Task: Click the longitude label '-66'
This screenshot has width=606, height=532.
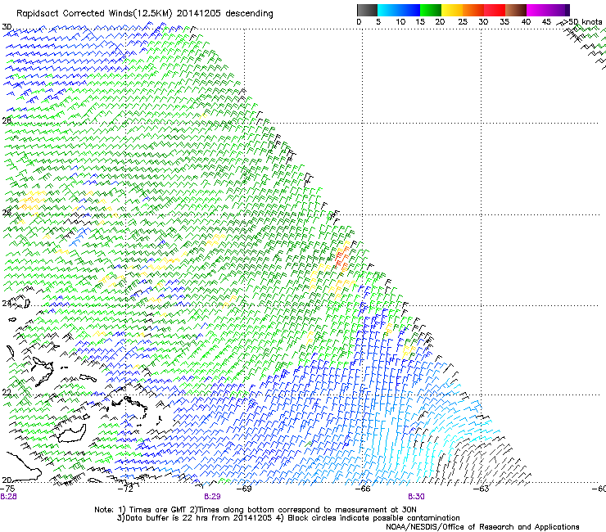Action: pyautogui.click(x=364, y=489)
